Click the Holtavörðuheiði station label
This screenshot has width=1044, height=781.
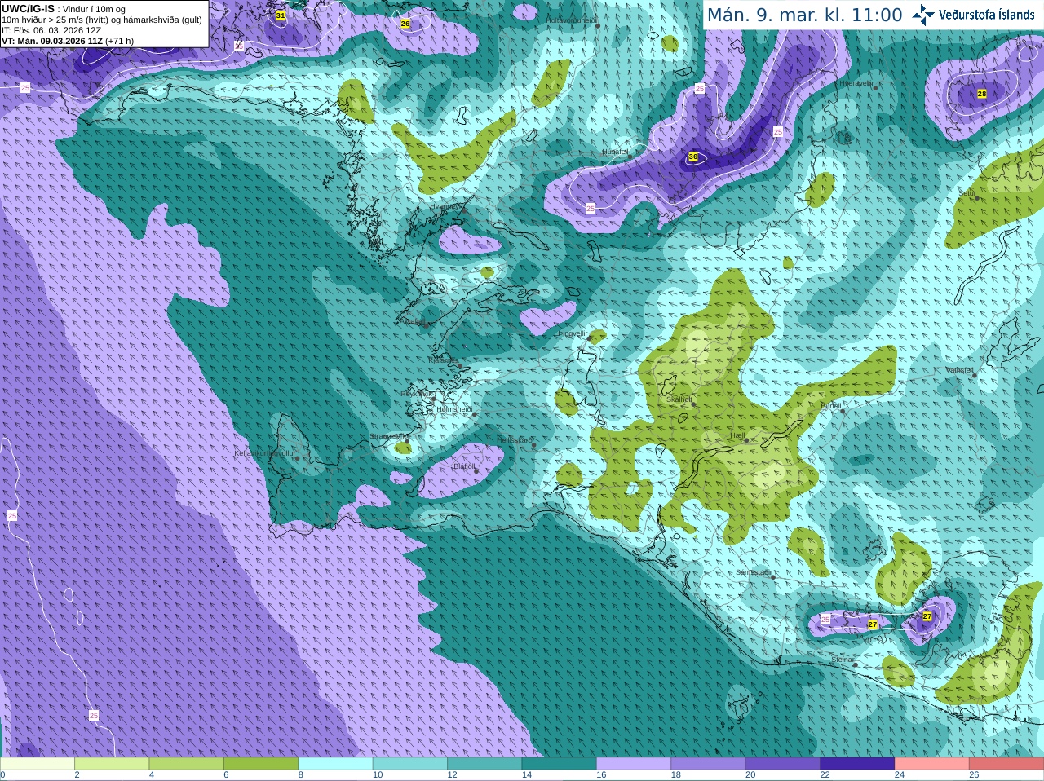[x=572, y=20]
